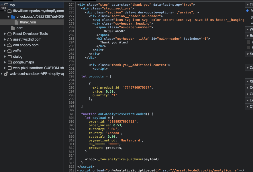Tick the second checkbox under Breakpoints
Image resolution: width=253 pixels, height=172 pixels.
point(248,47)
